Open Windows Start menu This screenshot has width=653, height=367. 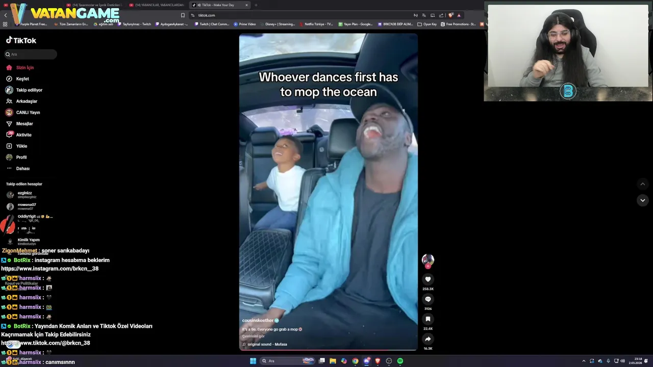tap(253, 361)
